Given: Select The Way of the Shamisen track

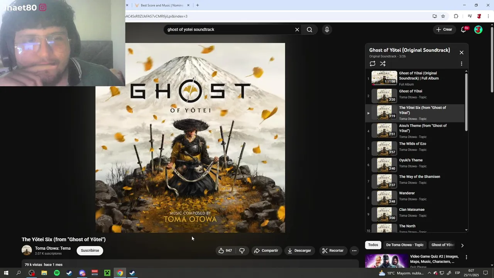Looking at the screenshot, I should pos(415,181).
